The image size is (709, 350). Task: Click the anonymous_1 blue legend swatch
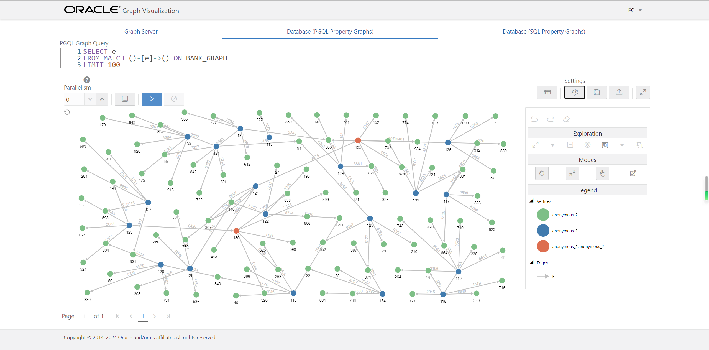543,231
